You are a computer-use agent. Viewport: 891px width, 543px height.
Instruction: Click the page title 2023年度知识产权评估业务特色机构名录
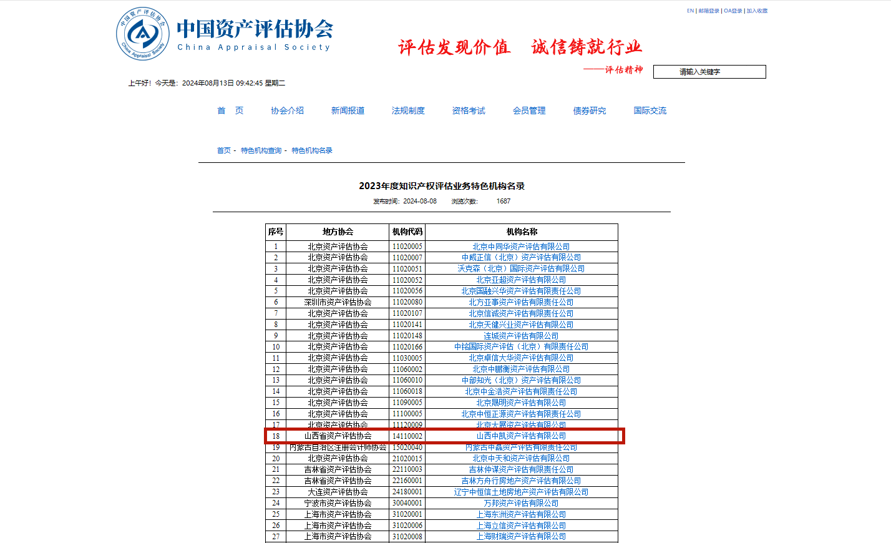point(442,186)
